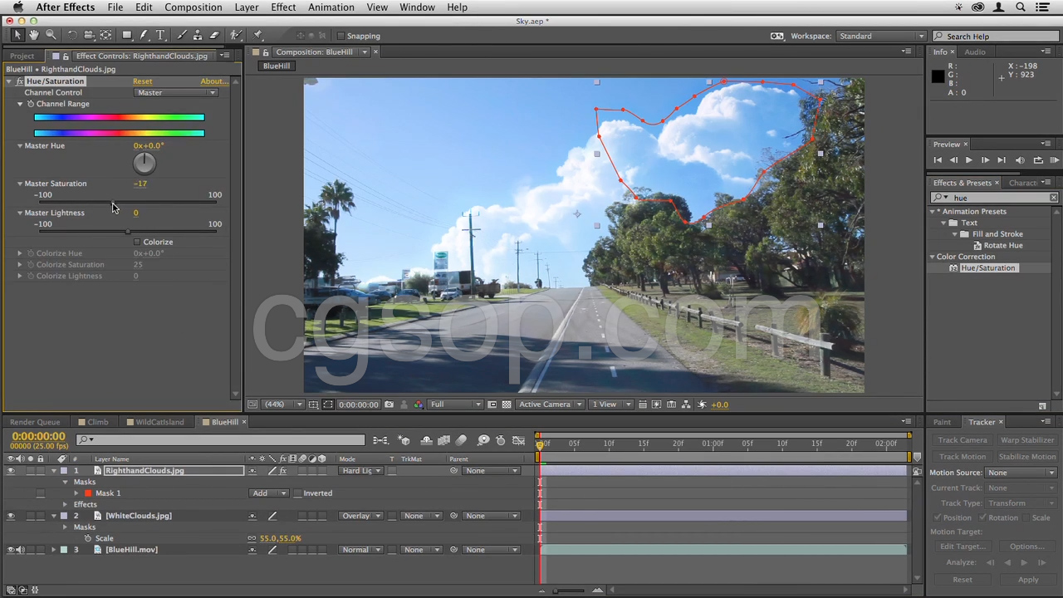Pick the Clone Stamp tool
Screen dimensions: 1063x598
point(198,35)
